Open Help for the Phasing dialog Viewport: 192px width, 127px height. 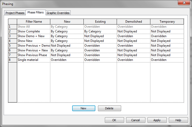[178, 120]
